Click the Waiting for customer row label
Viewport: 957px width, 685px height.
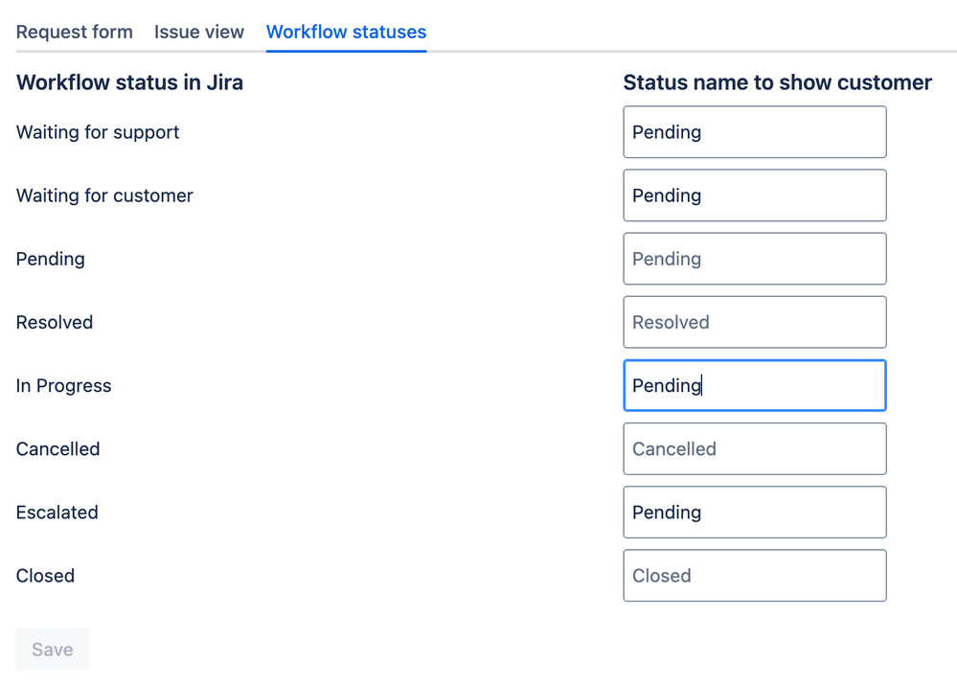[104, 195]
